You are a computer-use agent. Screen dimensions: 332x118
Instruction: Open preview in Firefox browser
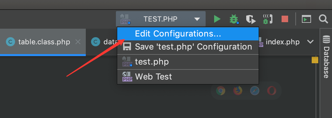pos(238,91)
